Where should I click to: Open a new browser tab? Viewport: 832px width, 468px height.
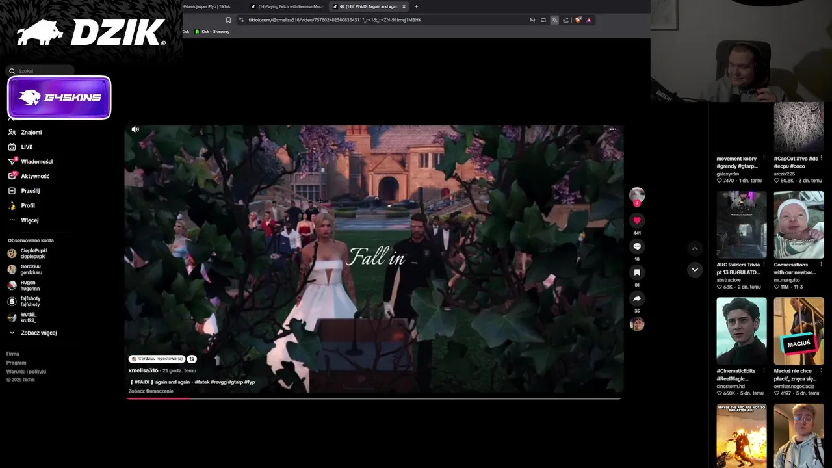pyautogui.click(x=416, y=6)
